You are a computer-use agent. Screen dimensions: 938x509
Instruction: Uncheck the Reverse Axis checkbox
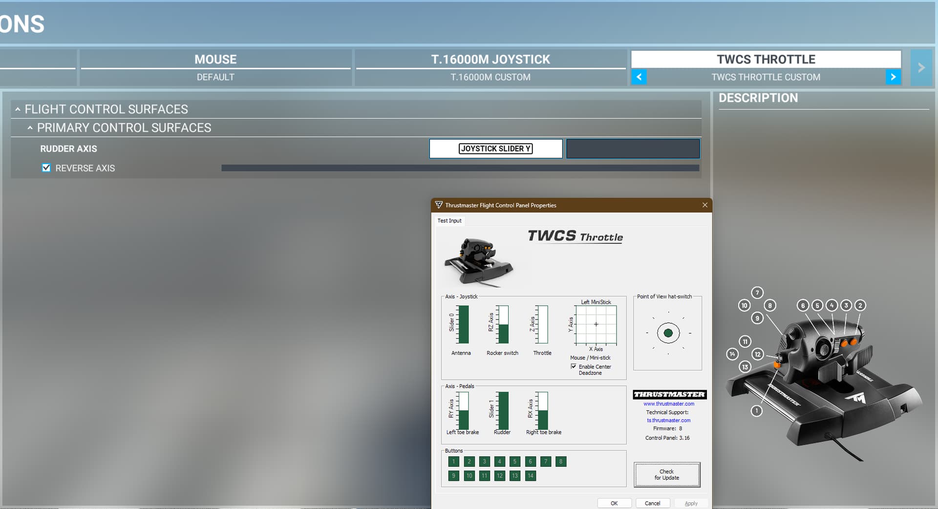(46, 168)
